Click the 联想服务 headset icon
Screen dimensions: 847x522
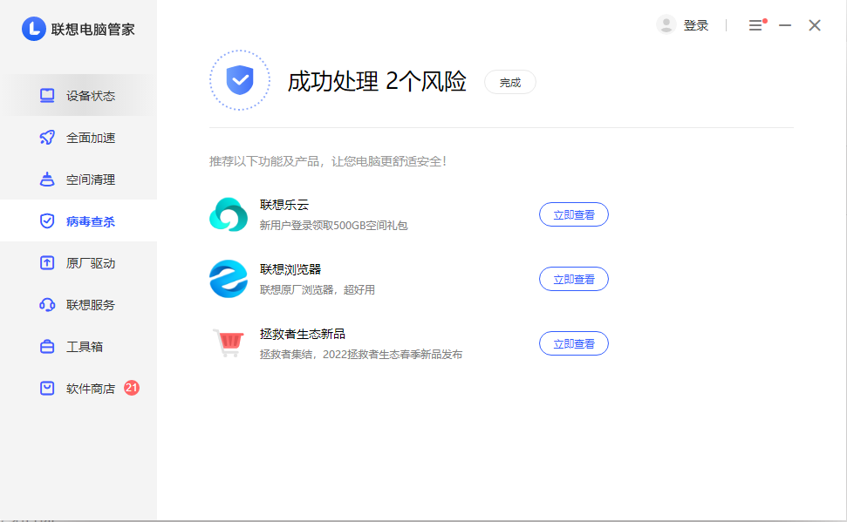click(47, 305)
